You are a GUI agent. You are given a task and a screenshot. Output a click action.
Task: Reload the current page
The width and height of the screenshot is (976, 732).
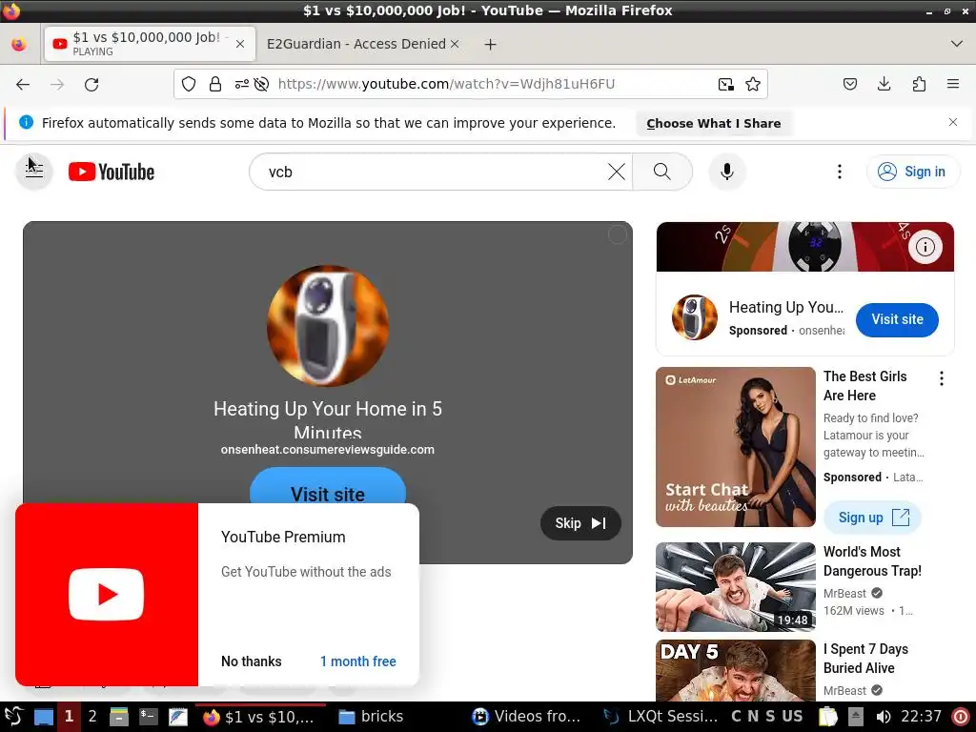(91, 85)
